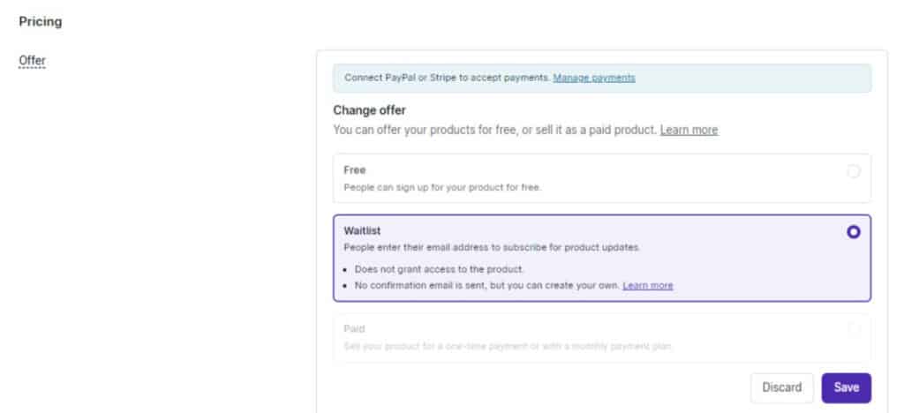Select the Free offer radio button
This screenshot has width=904, height=413.
[853, 171]
